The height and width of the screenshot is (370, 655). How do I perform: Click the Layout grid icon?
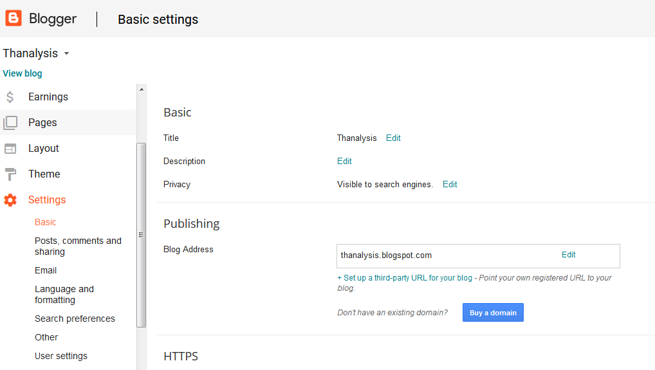[x=10, y=149]
